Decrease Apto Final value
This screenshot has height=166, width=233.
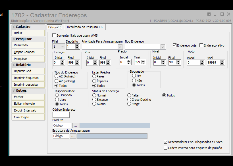[222, 64]
